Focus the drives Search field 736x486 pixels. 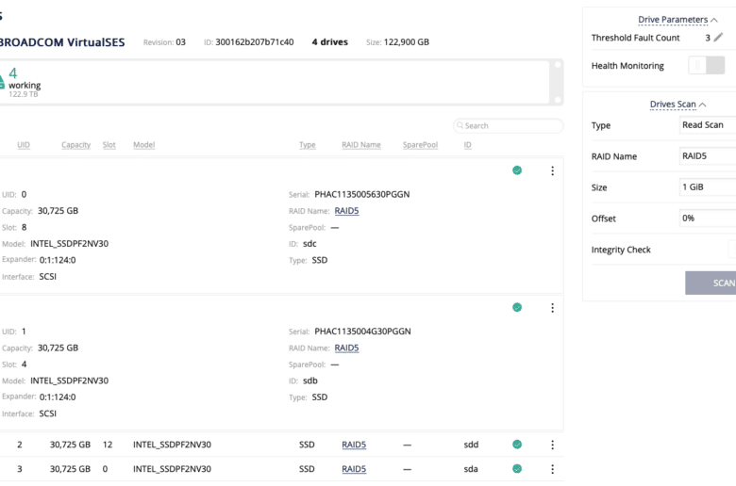509,125
